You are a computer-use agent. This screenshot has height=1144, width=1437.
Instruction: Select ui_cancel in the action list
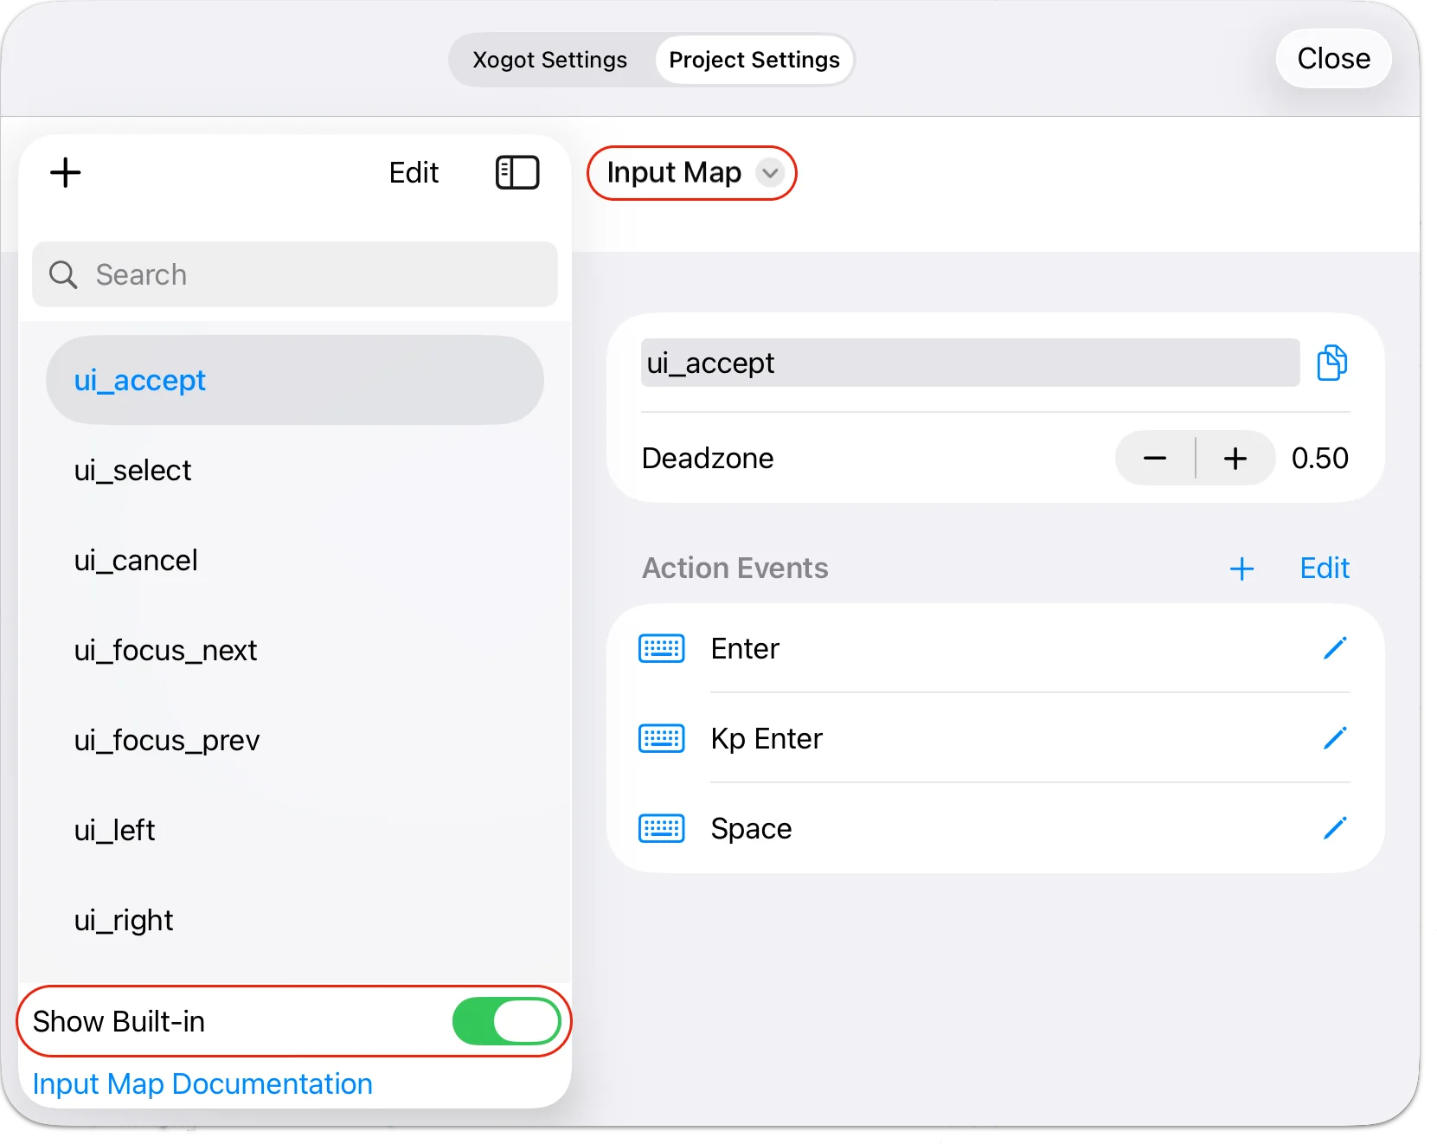pyautogui.click(x=136, y=560)
